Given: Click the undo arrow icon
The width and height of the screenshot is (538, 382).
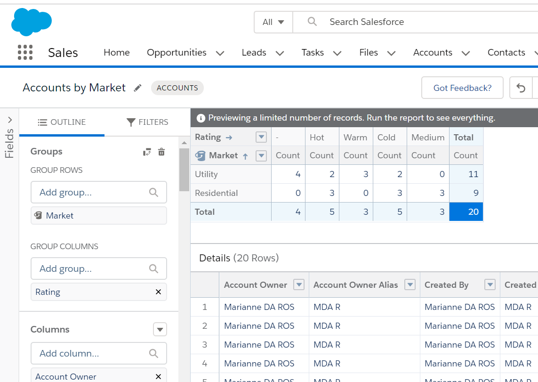Looking at the screenshot, I should (521, 88).
